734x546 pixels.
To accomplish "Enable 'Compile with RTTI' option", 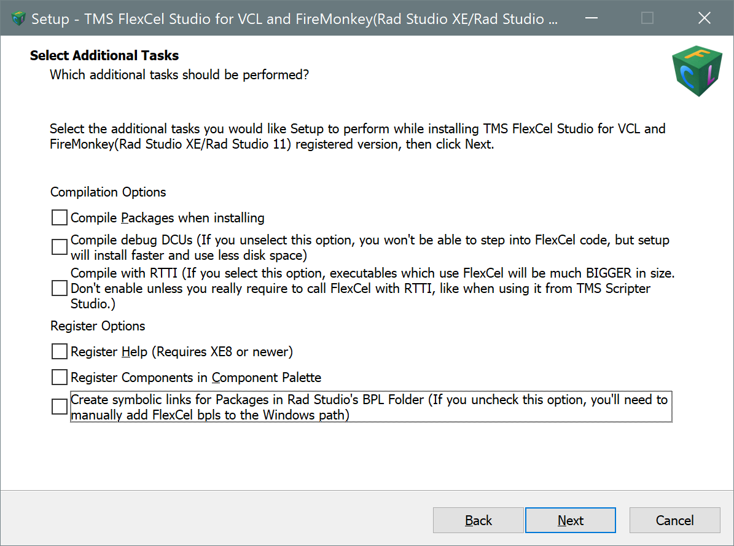I will point(59,288).
